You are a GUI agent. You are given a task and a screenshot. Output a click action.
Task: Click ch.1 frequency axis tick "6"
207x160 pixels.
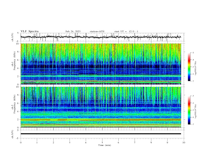[18, 60]
